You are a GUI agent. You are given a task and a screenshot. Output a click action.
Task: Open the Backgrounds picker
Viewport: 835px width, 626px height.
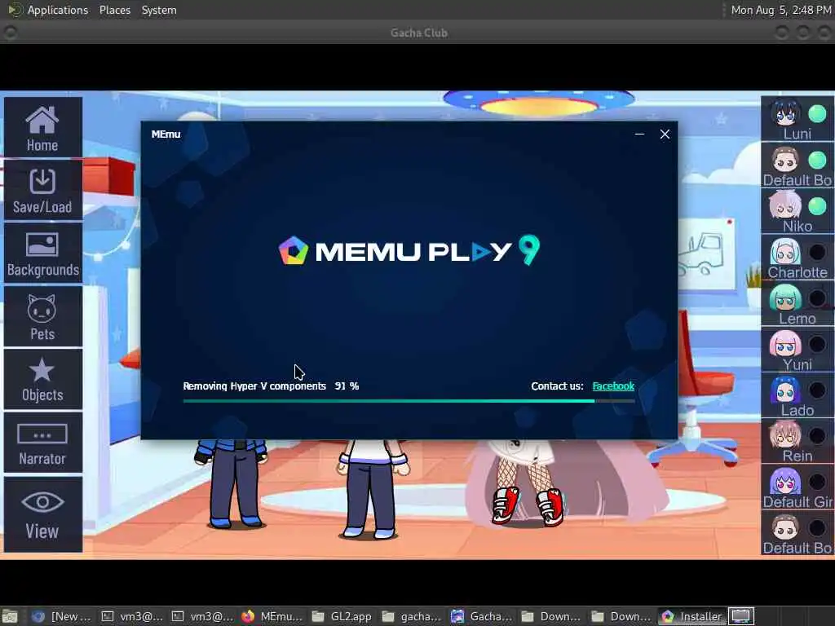[42, 253]
